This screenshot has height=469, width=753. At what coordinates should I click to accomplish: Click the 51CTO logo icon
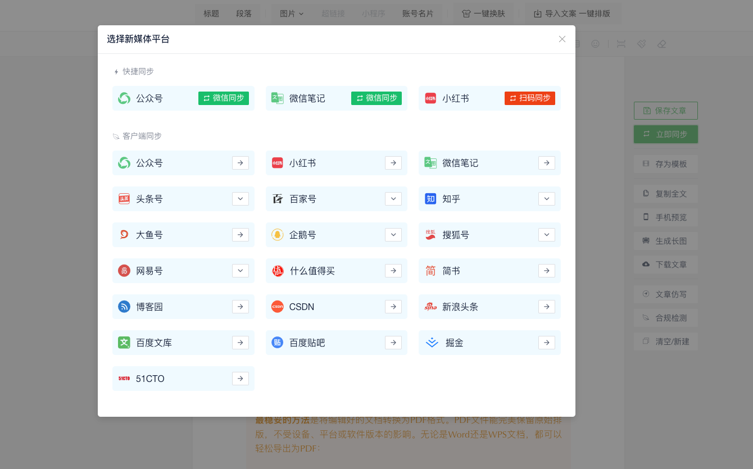point(124,379)
